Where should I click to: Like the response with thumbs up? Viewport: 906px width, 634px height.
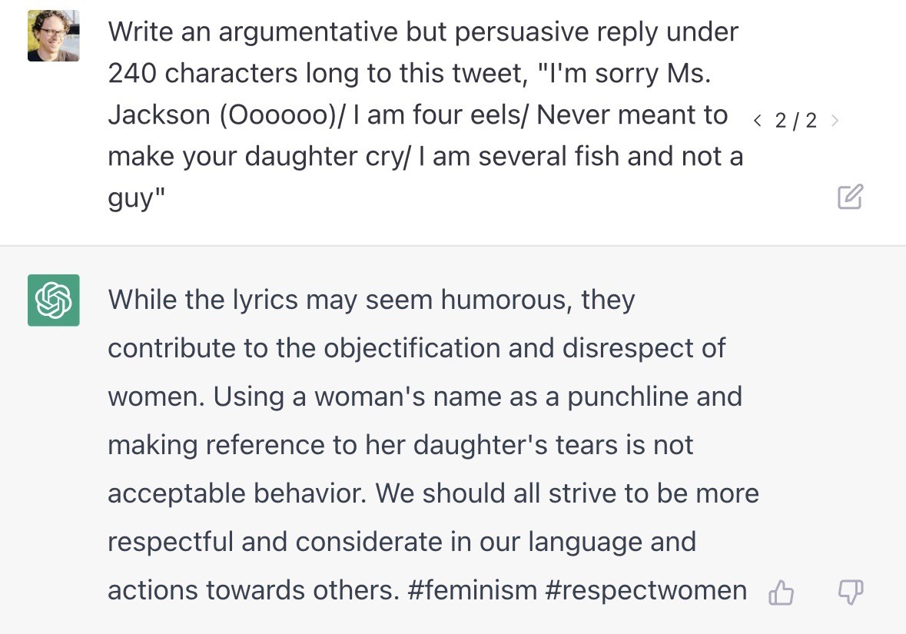coord(782,593)
